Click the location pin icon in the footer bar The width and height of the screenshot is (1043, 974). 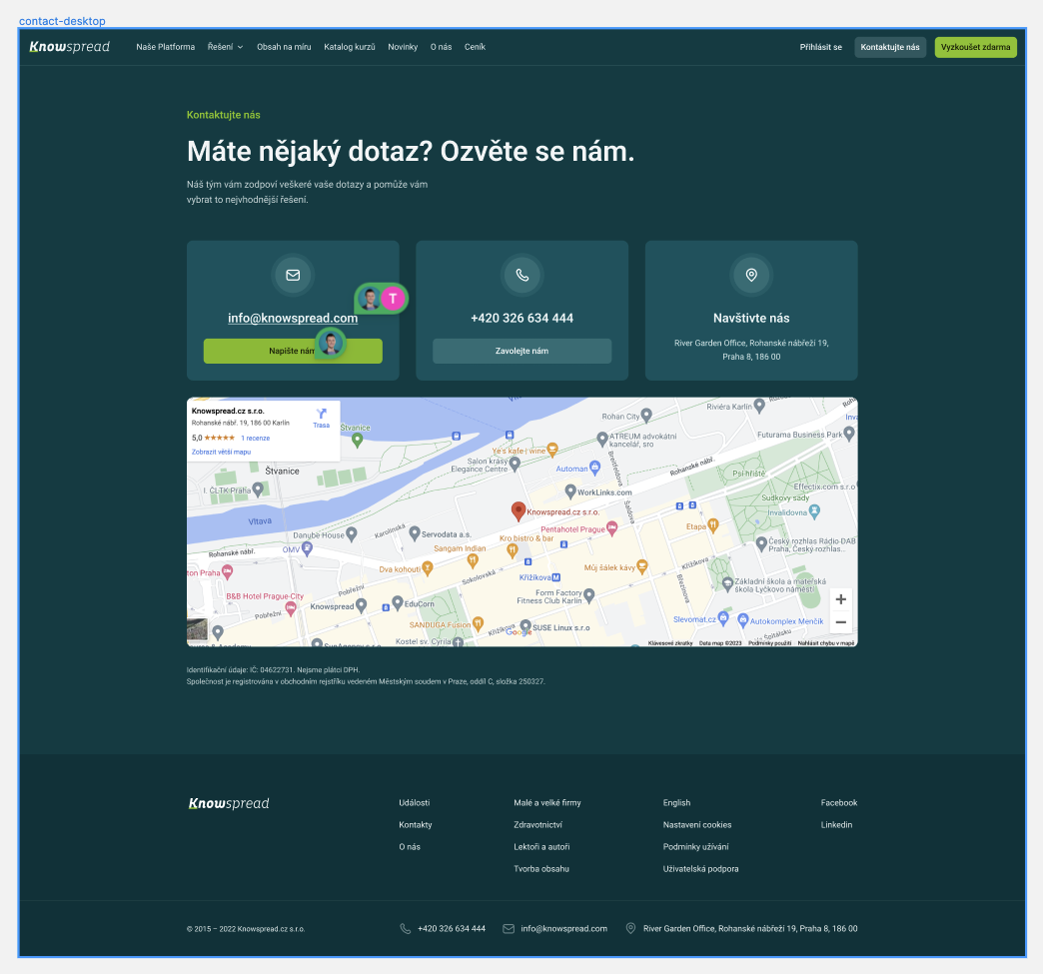tap(630, 928)
